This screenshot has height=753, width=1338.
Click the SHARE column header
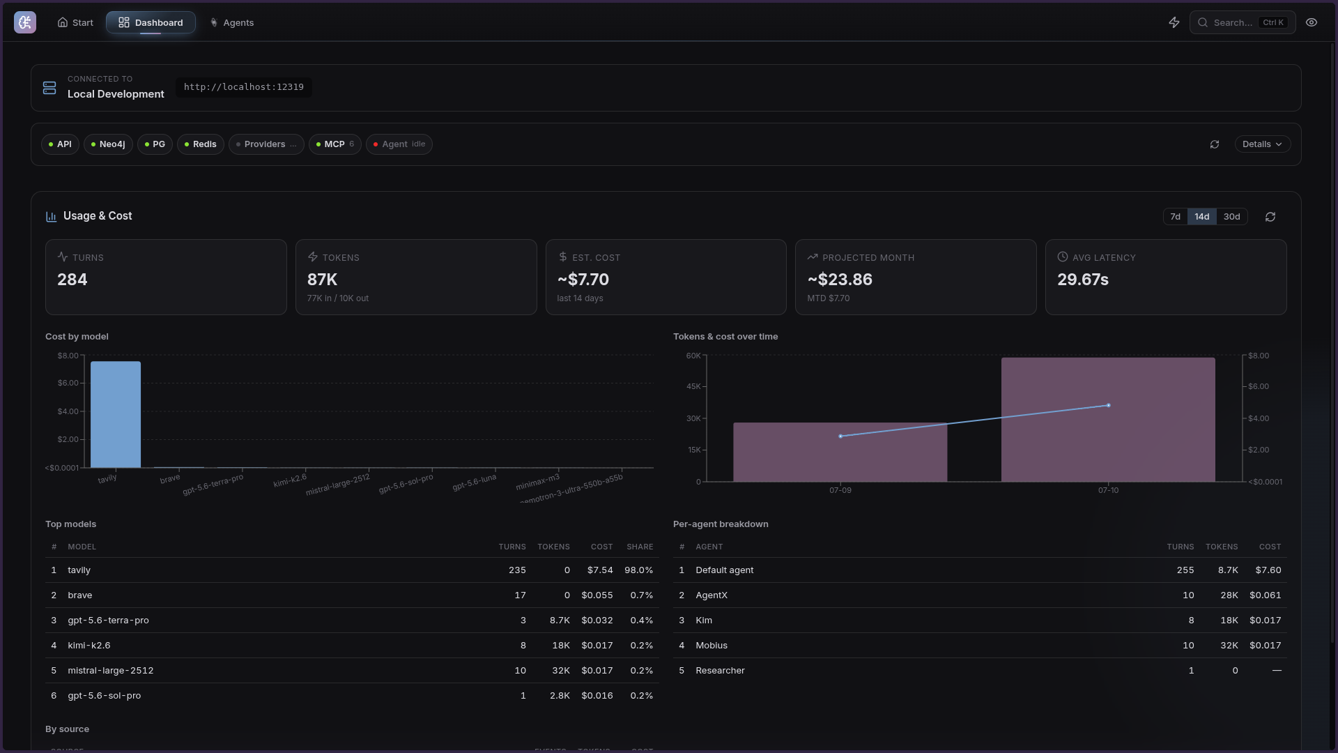click(640, 547)
